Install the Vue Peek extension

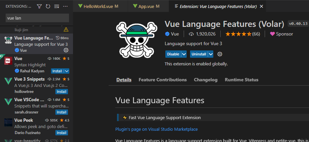tap(61, 133)
